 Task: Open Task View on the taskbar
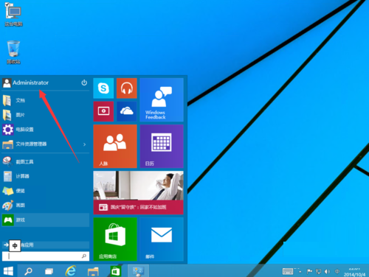pyautogui.click(x=49, y=271)
